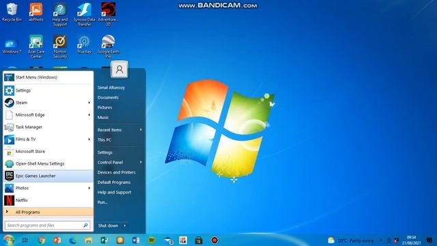The image size is (437, 246).
Task: Open Help and Support desktop shortcut
Action: click(60, 14)
